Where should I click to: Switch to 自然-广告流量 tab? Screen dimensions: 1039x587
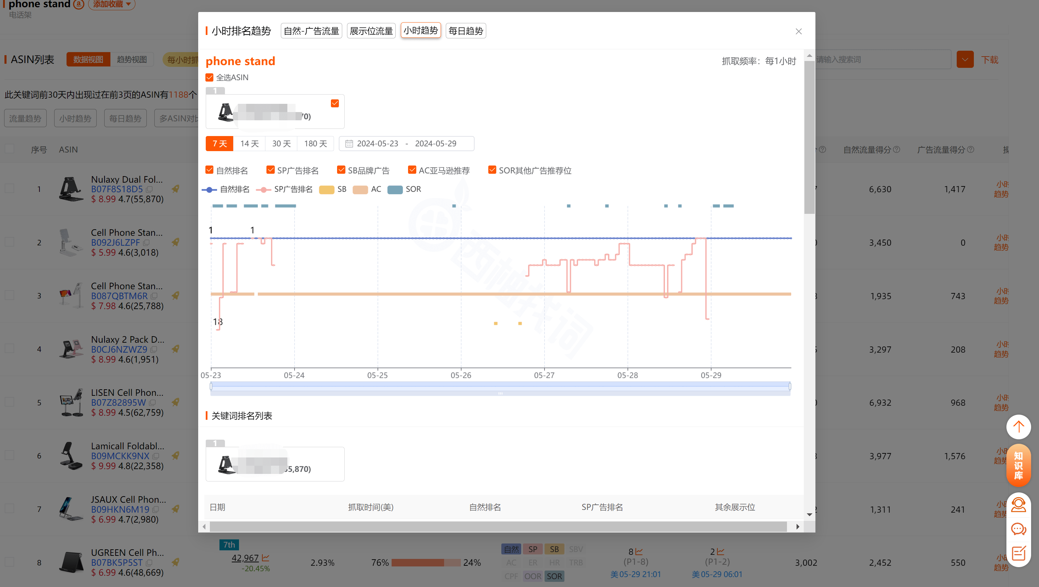[x=311, y=31]
